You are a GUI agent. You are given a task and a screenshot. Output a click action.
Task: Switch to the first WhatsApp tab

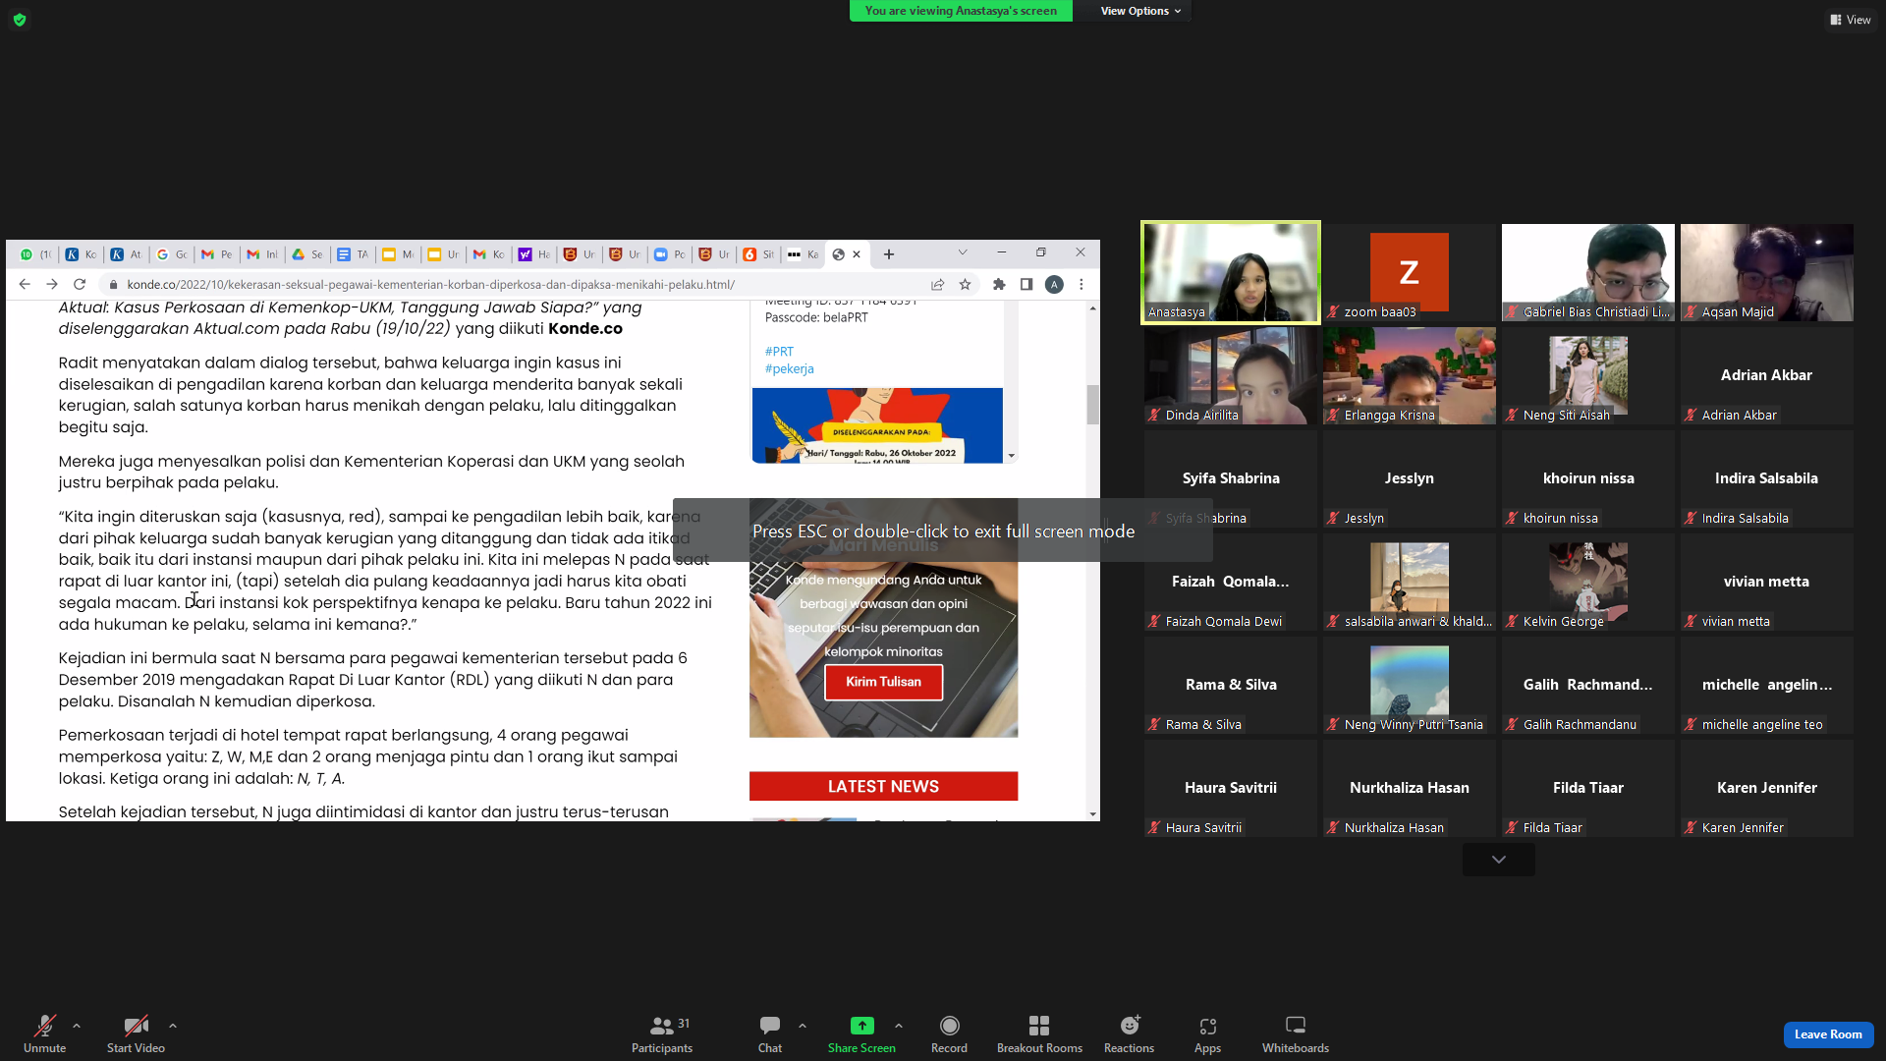click(x=35, y=254)
